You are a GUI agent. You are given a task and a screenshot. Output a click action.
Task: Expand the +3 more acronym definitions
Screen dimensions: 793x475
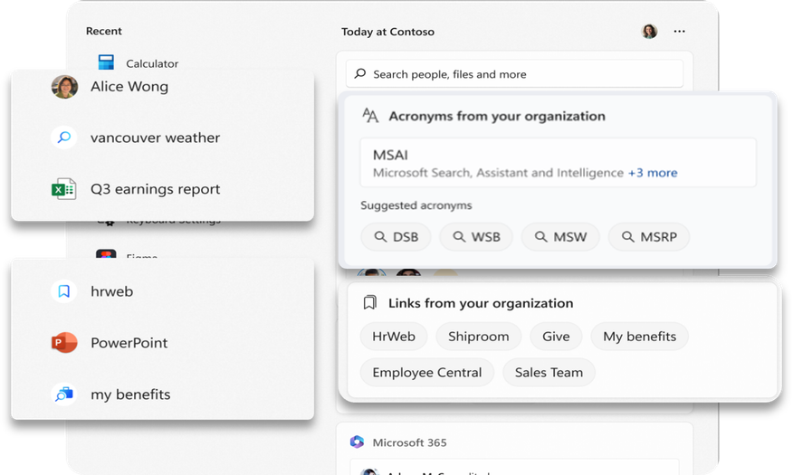pos(652,173)
